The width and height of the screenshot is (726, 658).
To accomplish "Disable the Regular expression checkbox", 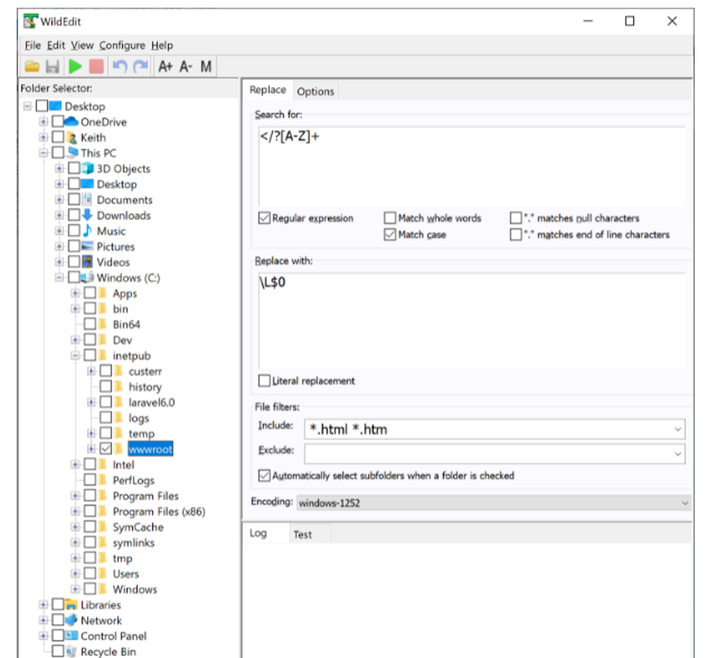I will [264, 218].
